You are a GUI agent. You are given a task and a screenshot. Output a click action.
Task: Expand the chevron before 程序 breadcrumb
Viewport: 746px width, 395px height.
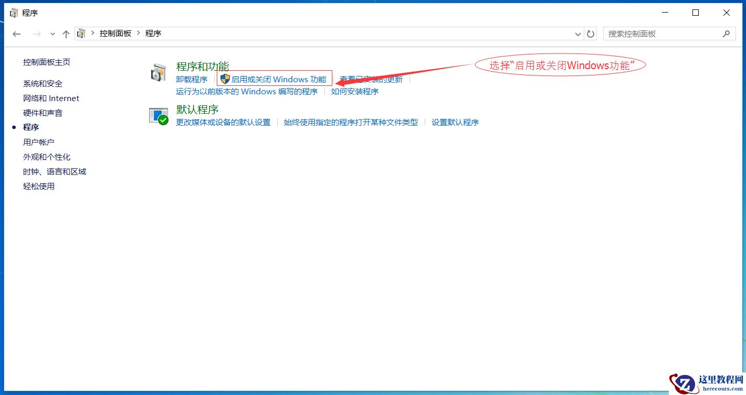click(x=139, y=33)
